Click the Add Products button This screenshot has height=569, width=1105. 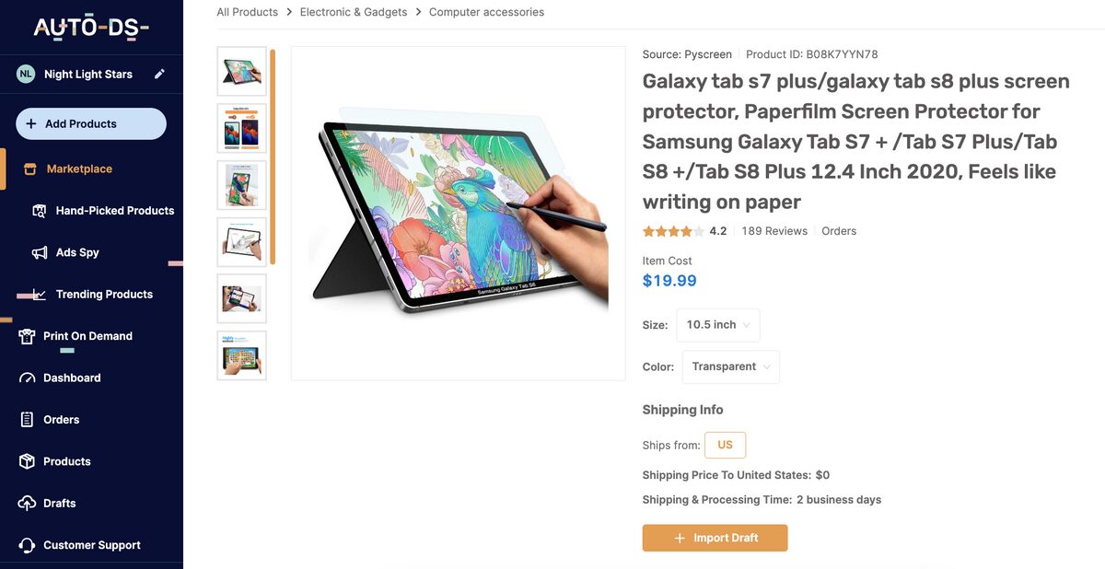click(90, 122)
